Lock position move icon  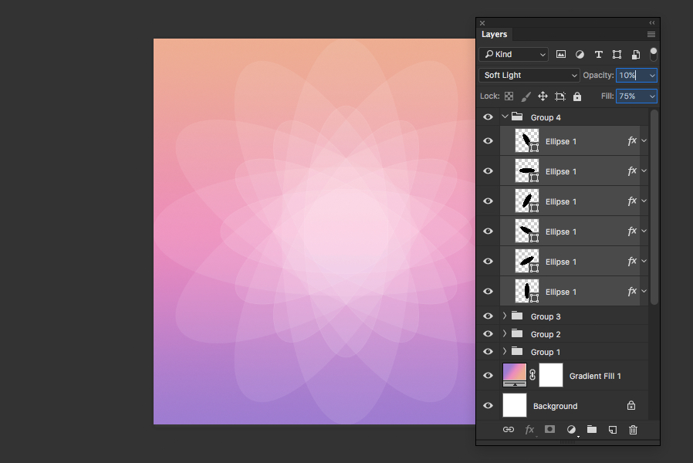point(543,96)
